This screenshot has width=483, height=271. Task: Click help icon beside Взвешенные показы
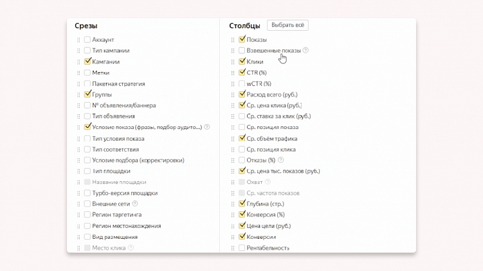point(306,50)
